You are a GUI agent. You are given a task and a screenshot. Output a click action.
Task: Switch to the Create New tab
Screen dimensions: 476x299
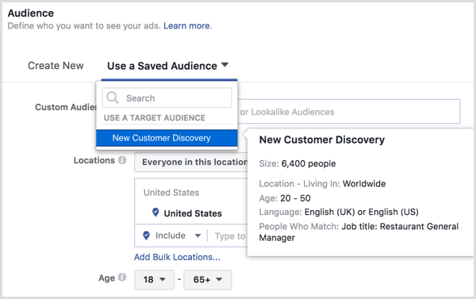[56, 66]
